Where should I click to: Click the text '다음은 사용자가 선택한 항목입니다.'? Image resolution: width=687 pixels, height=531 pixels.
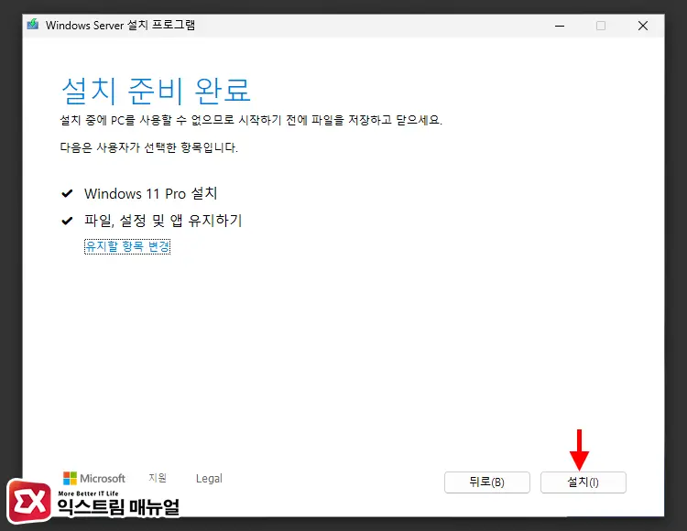tap(149, 147)
